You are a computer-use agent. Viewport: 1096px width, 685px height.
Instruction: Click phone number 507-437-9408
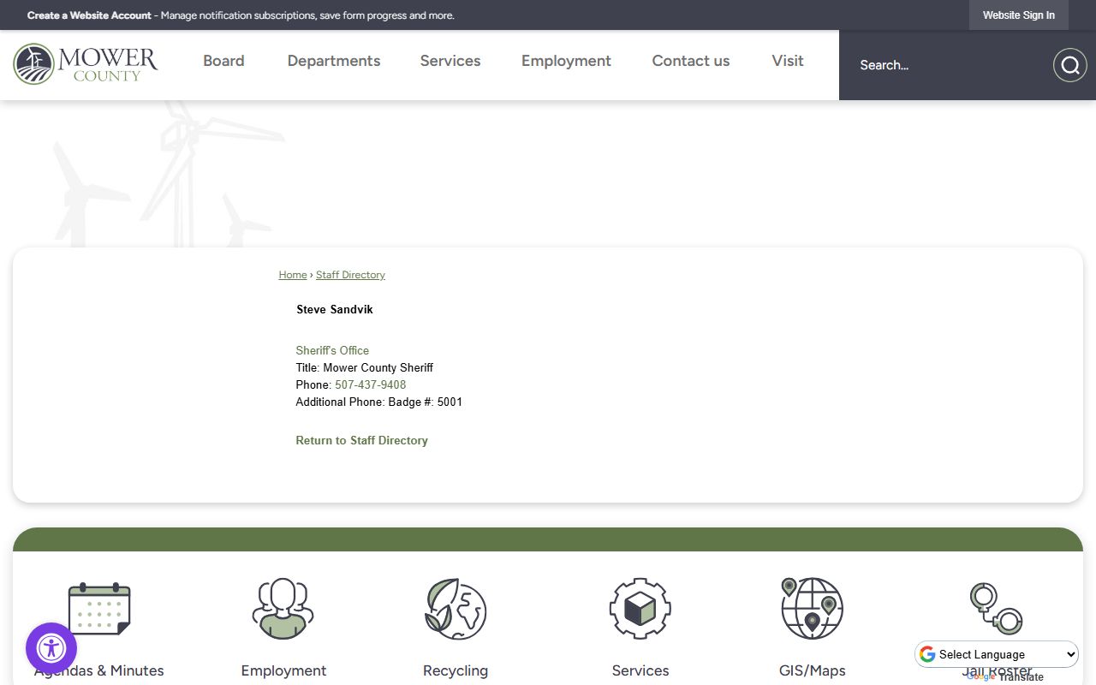click(371, 384)
